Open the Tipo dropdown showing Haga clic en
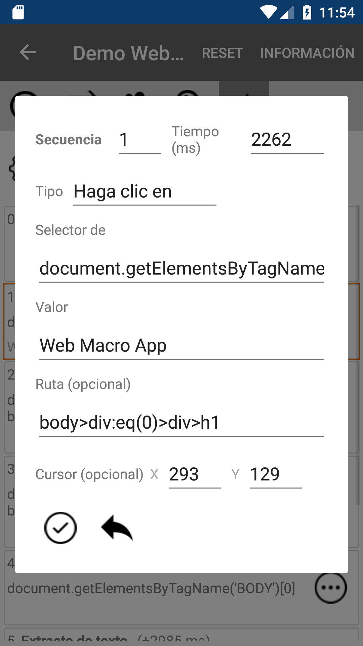The height and width of the screenshot is (646, 363). pyautogui.click(x=145, y=192)
